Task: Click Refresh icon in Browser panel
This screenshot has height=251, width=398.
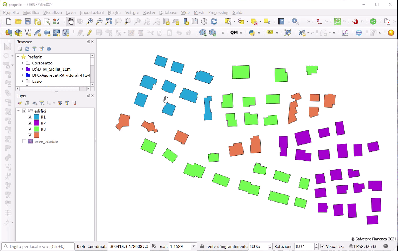Action: coord(27,49)
